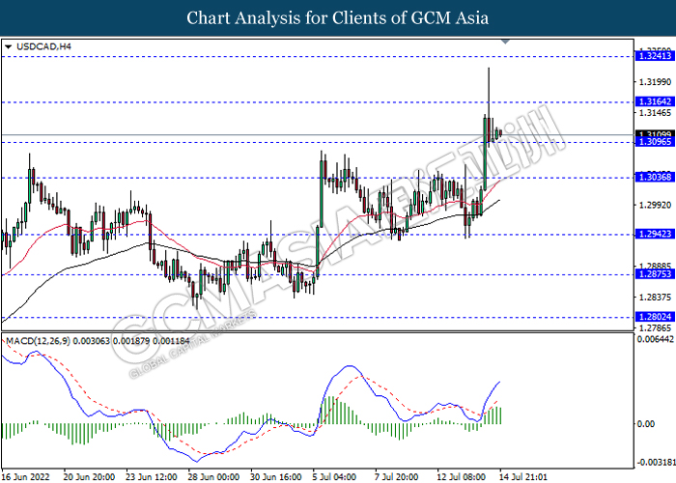This screenshot has height=483, width=676.
Task: Select the 1.32413 price level label
Action: (655, 56)
